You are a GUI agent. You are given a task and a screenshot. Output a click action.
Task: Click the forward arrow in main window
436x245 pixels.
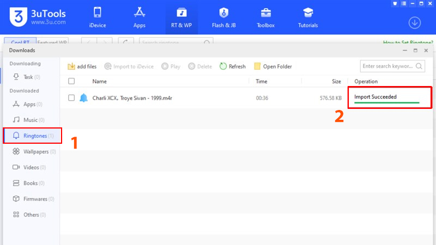(x=105, y=41)
